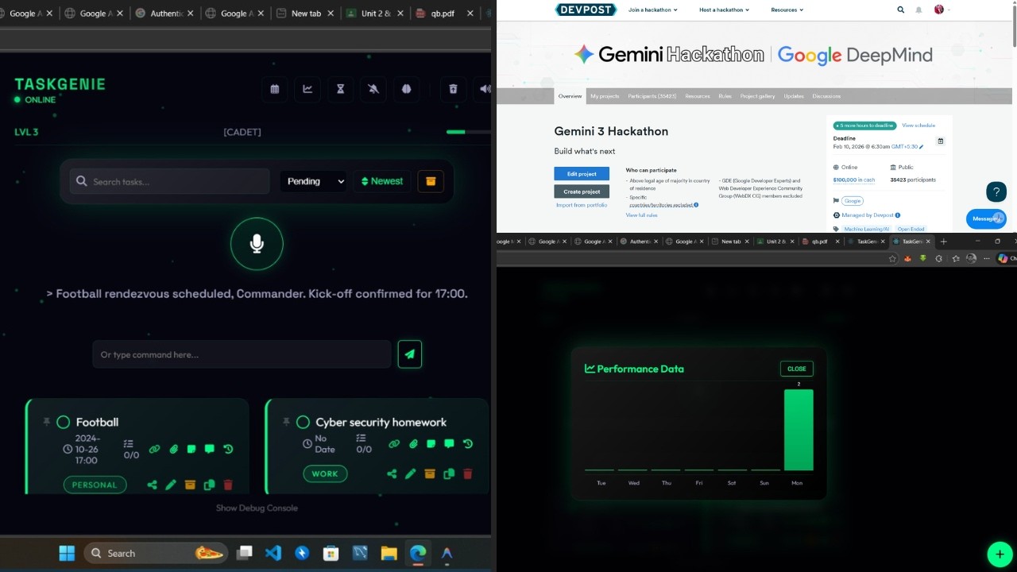The height and width of the screenshot is (572, 1017).
Task: Mark Cyber security homework complete
Action: tap(303, 422)
